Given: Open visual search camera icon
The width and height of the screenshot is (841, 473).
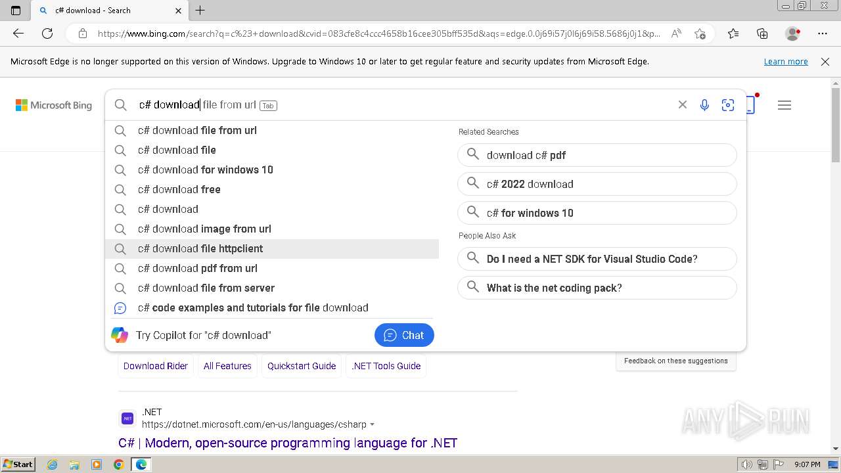Looking at the screenshot, I should click(x=728, y=105).
